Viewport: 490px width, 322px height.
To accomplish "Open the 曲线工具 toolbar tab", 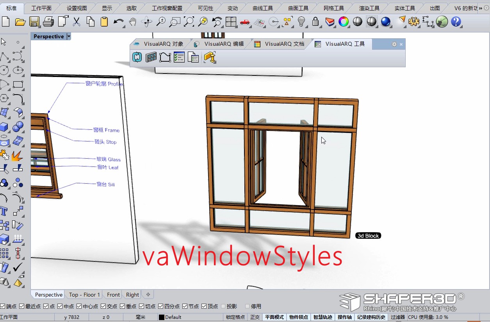I will 263,8.
